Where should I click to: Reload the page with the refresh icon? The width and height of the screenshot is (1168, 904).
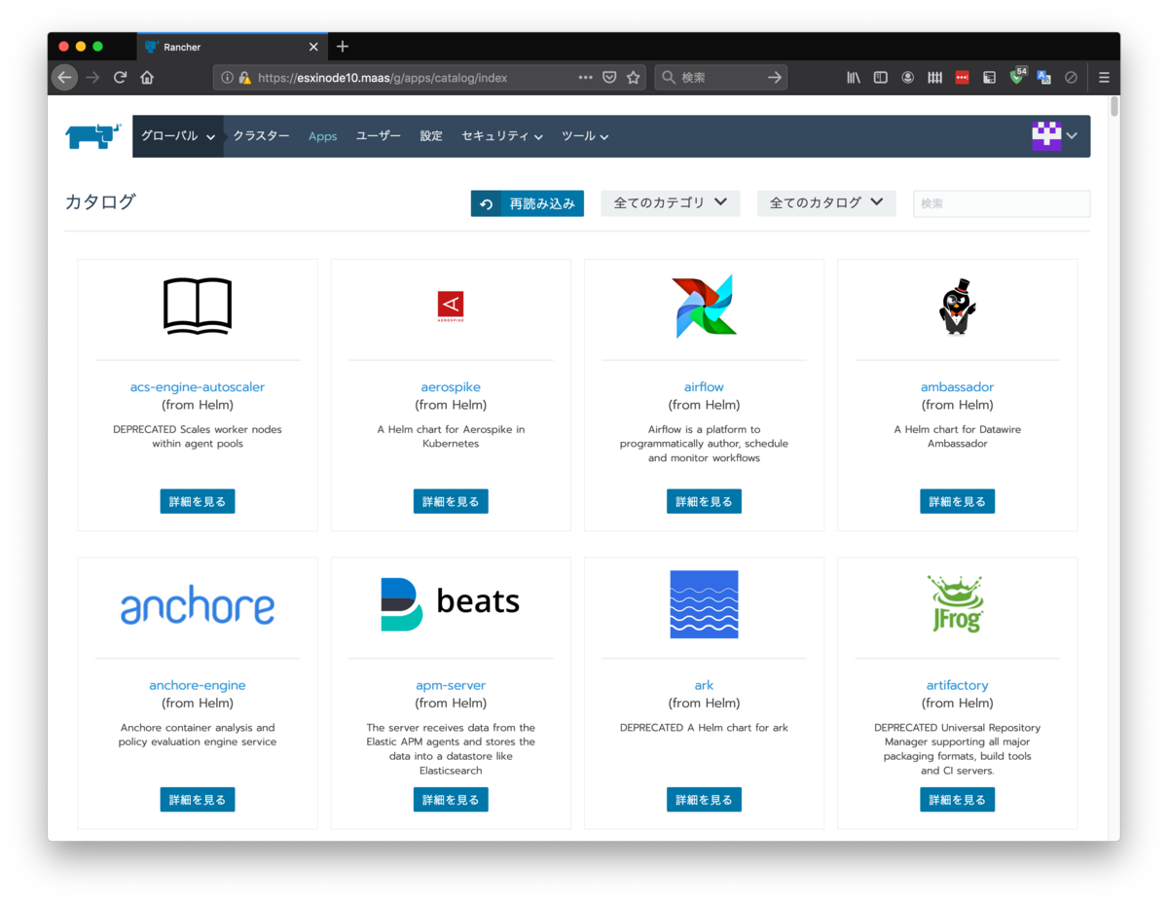120,77
